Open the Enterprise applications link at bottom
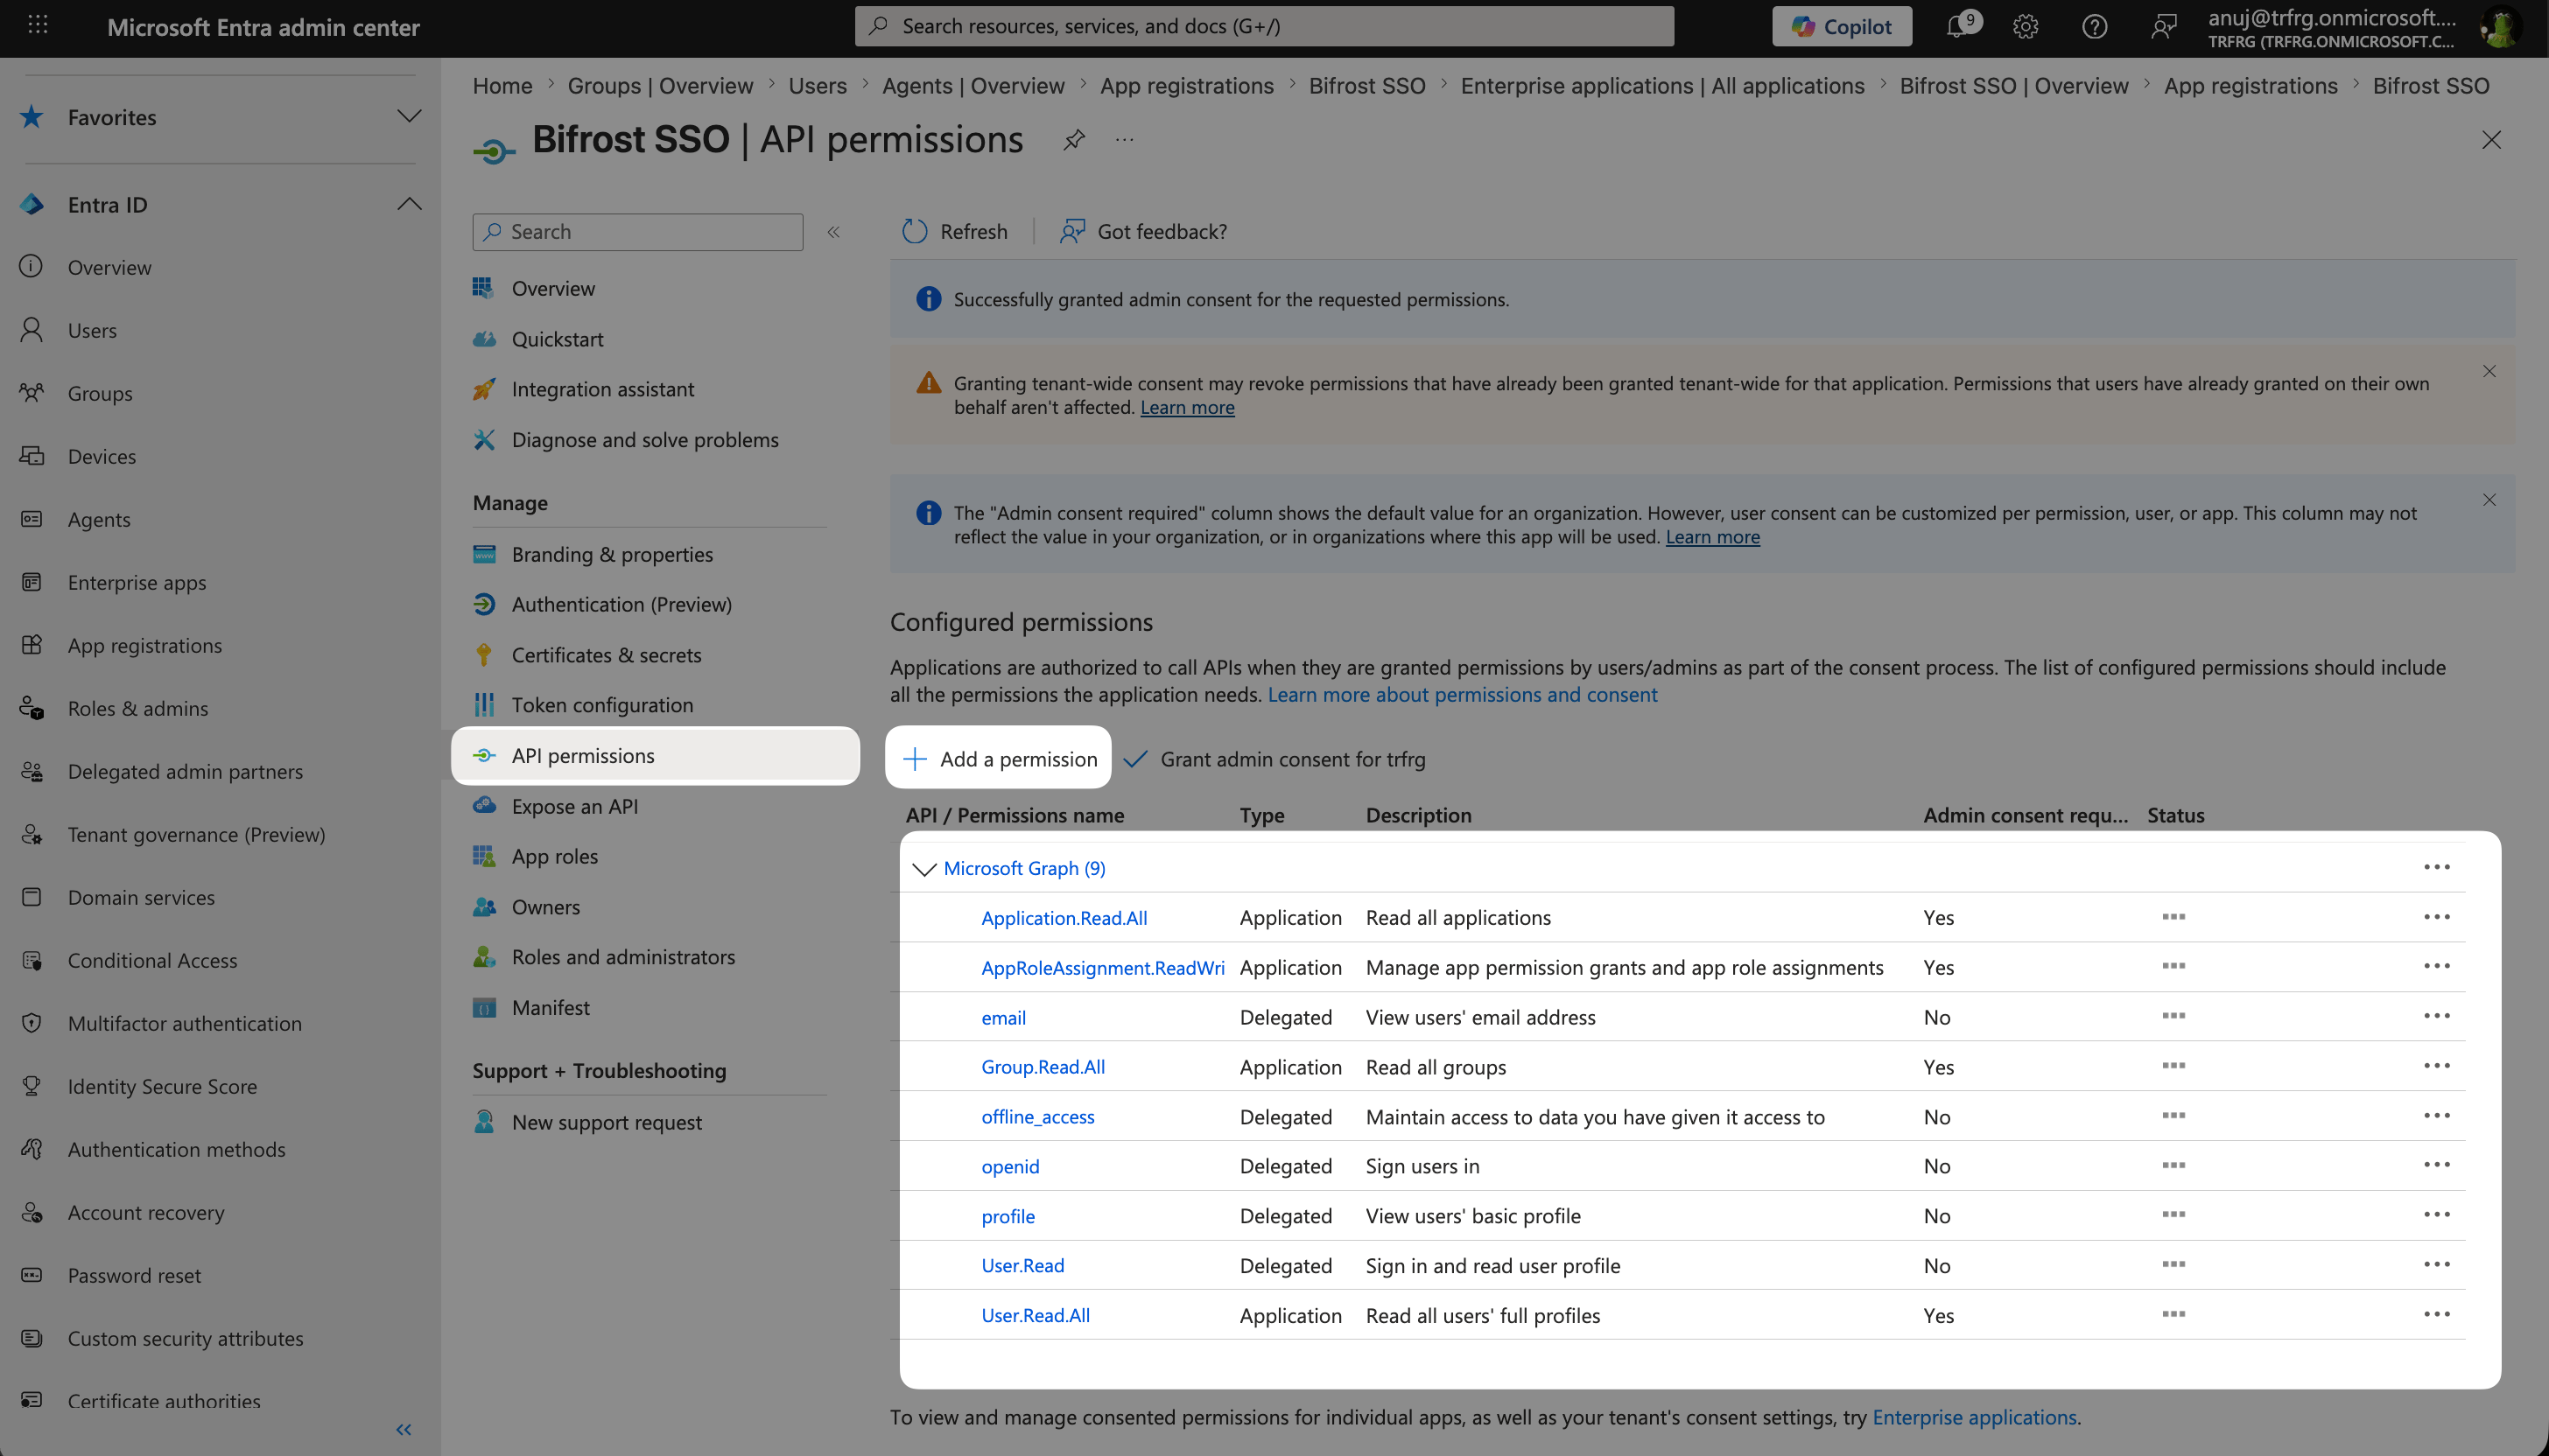2549x1456 pixels. pyautogui.click(x=1975, y=1417)
